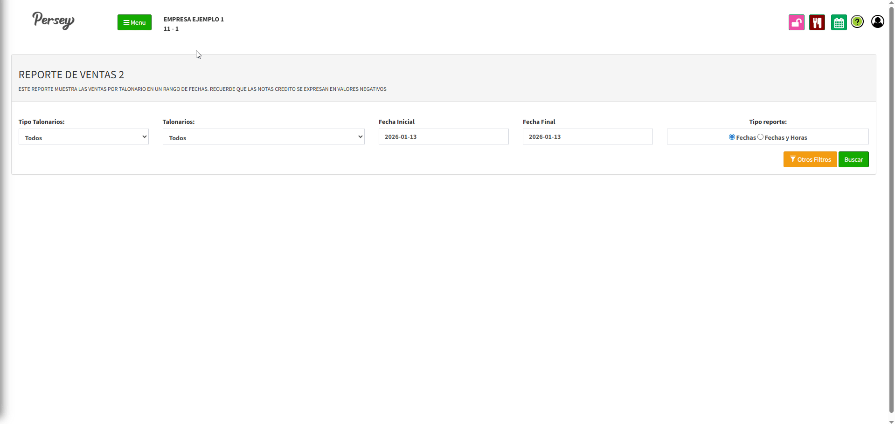The height and width of the screenshot is (424, 895).
Task: Expand the Tipo Talonarios dropdown
Action: (x=83, y=137)
